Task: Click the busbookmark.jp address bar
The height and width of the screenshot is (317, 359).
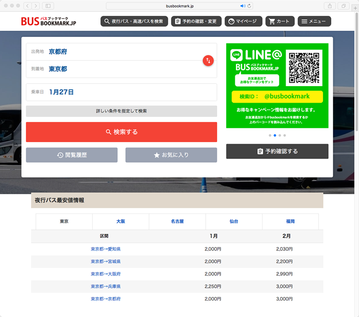Action: pos(180,6)
